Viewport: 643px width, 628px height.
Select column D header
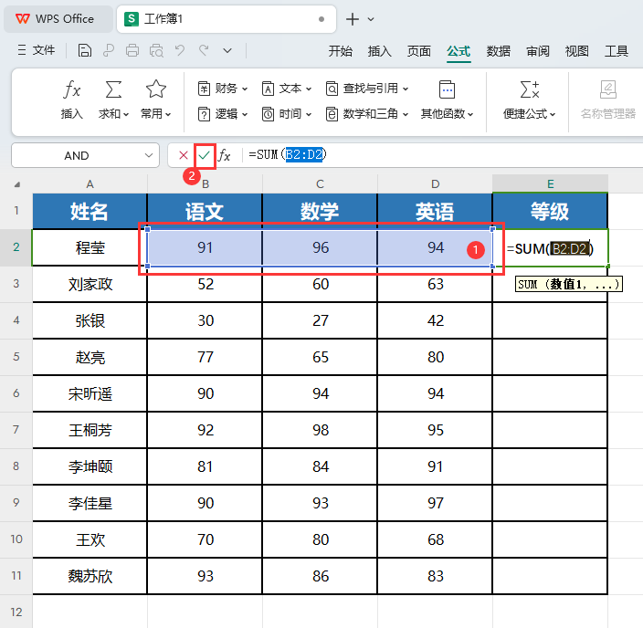(x=435, y=184)
